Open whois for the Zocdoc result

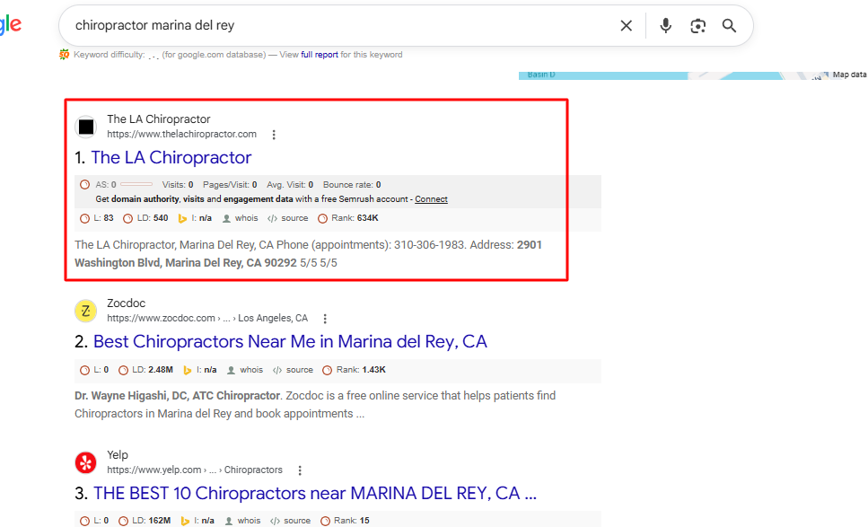point(245,370)
